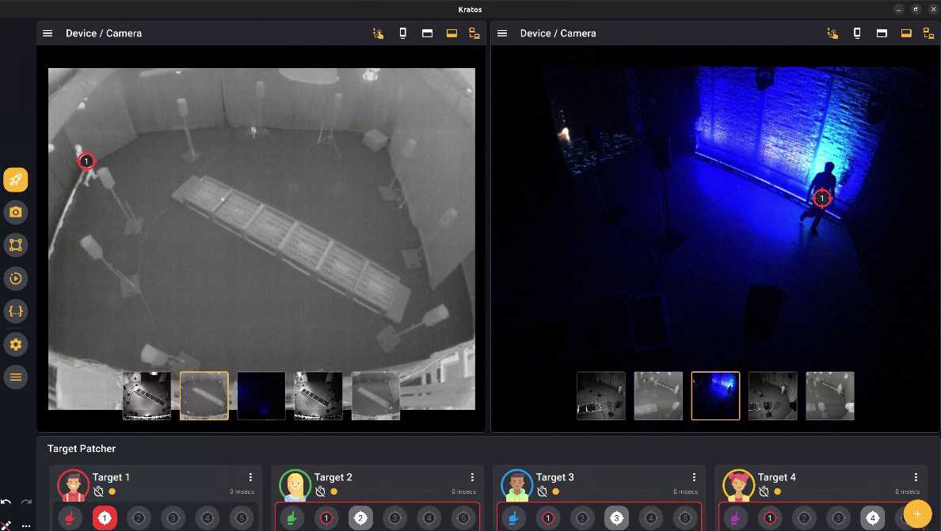Click the yellow plus add target button

(x=916, y=514)
